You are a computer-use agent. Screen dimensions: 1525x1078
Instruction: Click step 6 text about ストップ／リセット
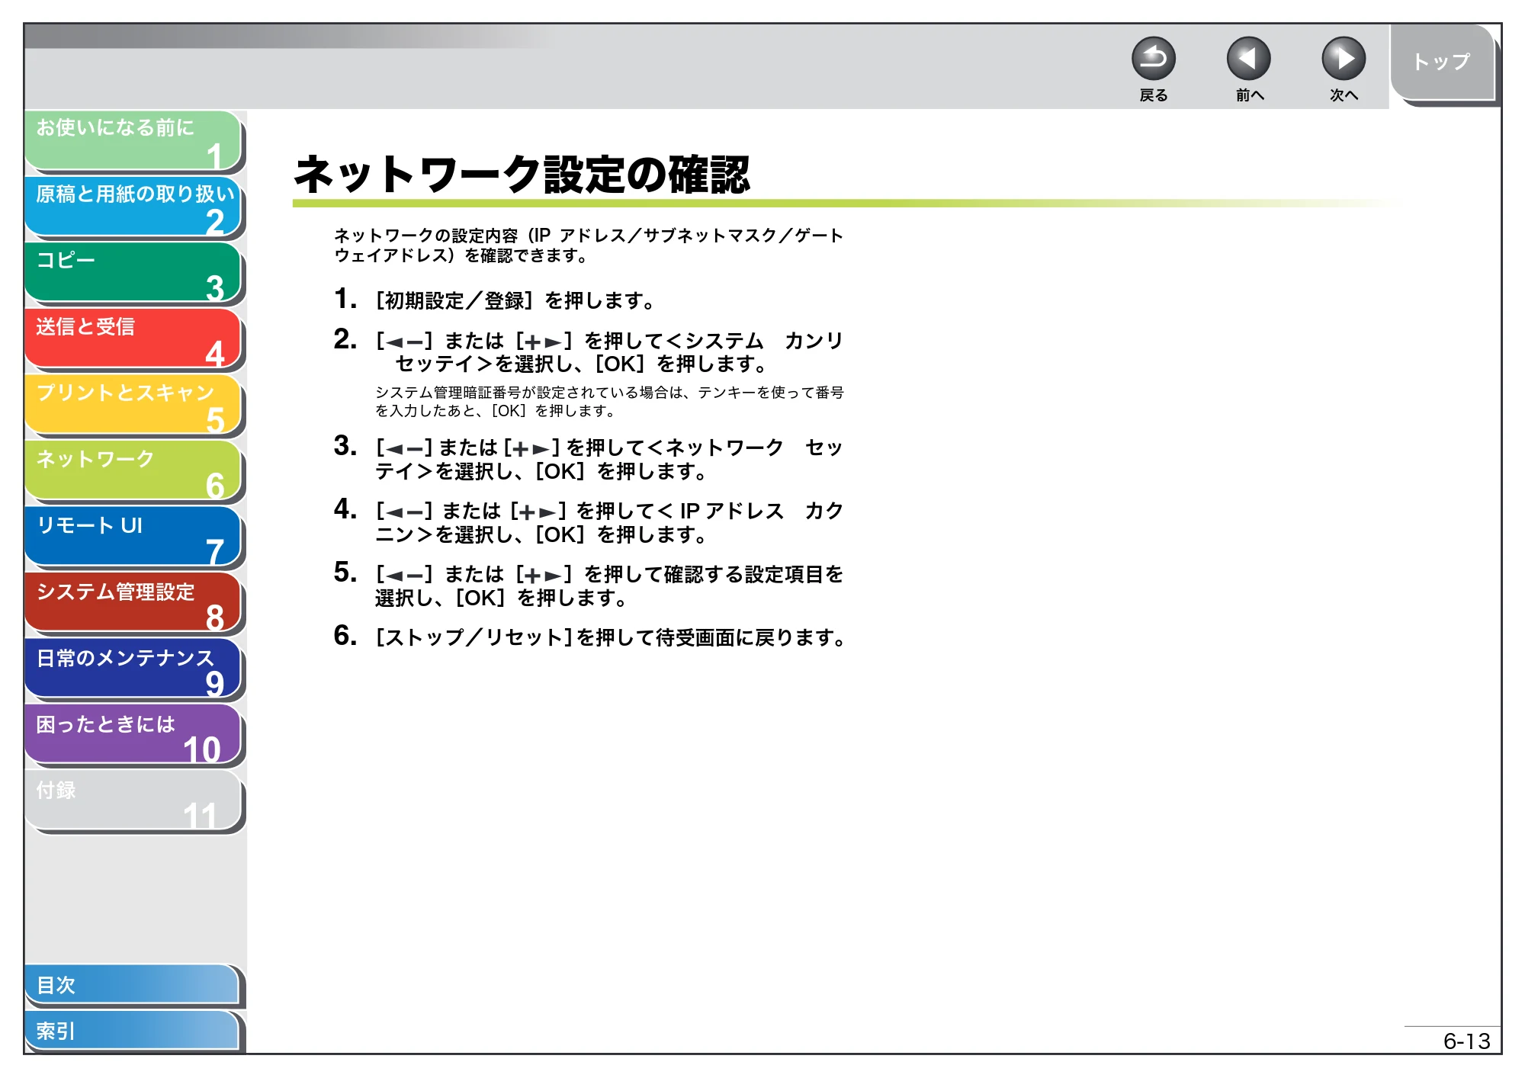tap(610, 637)
